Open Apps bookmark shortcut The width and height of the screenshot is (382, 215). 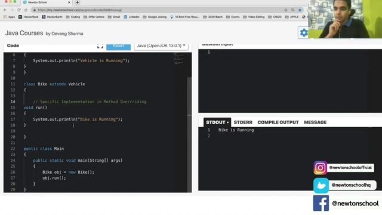[x=10, y=17]
